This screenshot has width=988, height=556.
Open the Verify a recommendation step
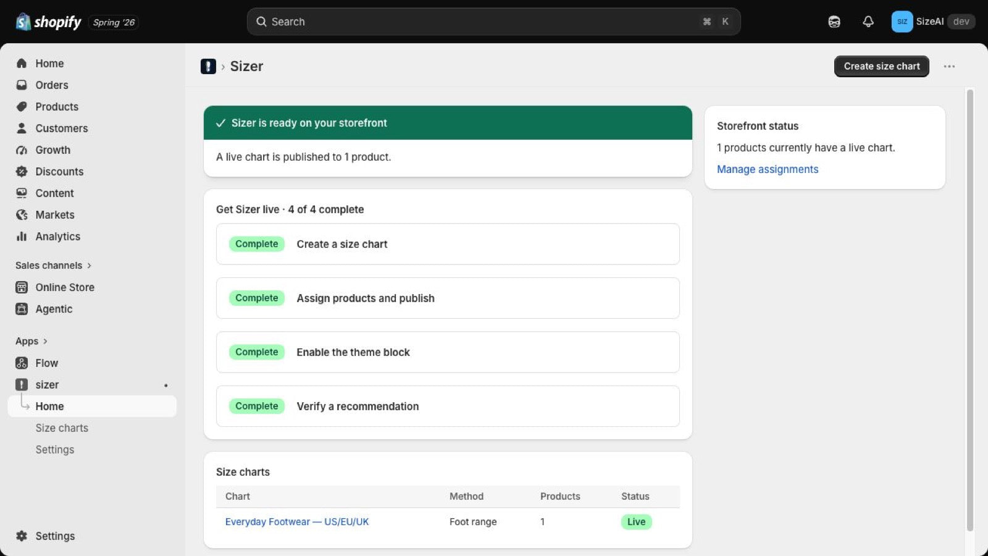pyautogui.click(x=448, y=406)
